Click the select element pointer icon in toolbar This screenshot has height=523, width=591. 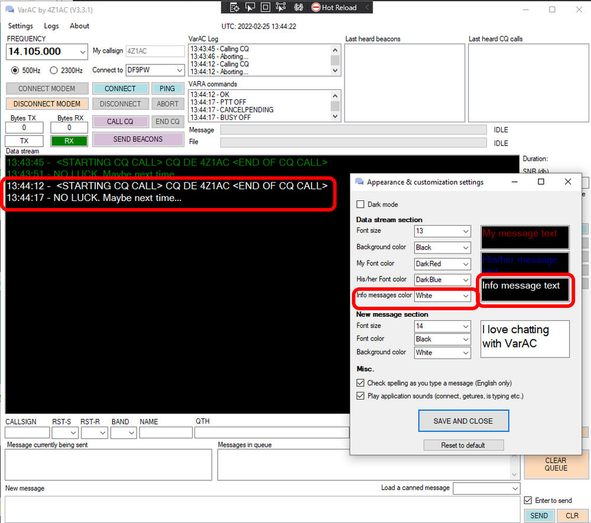pyautogui.click(x=249, y=7)
